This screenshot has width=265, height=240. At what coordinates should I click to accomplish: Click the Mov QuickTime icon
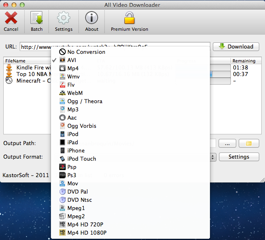pyautogui.click(x=62, y=183)
